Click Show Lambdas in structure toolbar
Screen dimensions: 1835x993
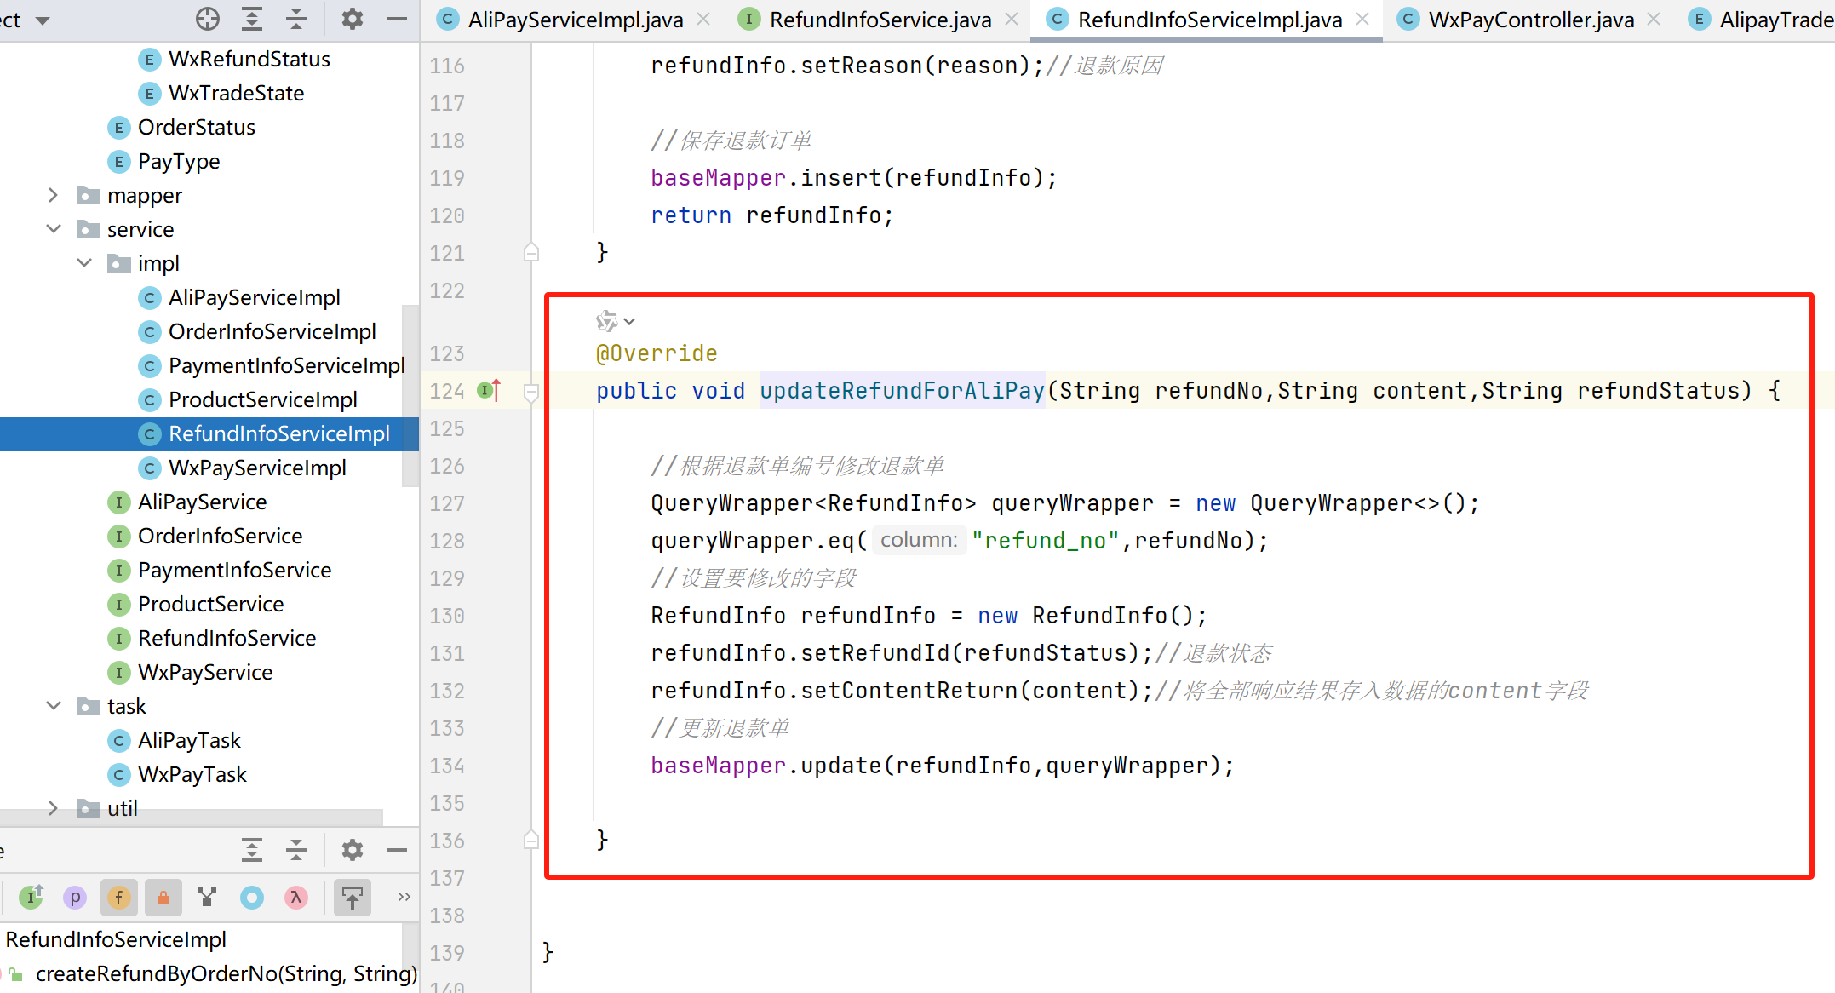[x=296, y=897]
